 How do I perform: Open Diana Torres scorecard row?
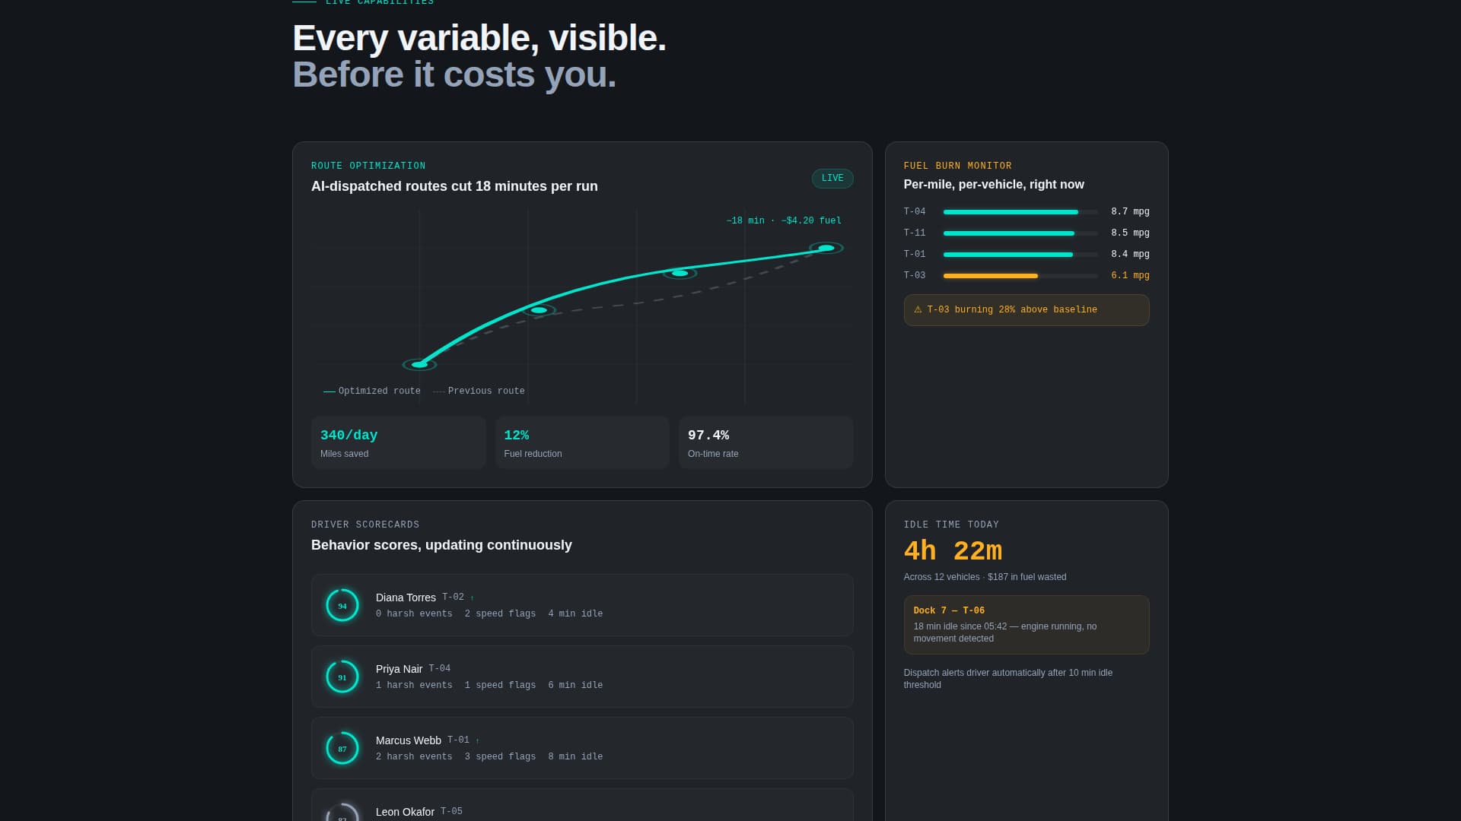click(582, 605)
